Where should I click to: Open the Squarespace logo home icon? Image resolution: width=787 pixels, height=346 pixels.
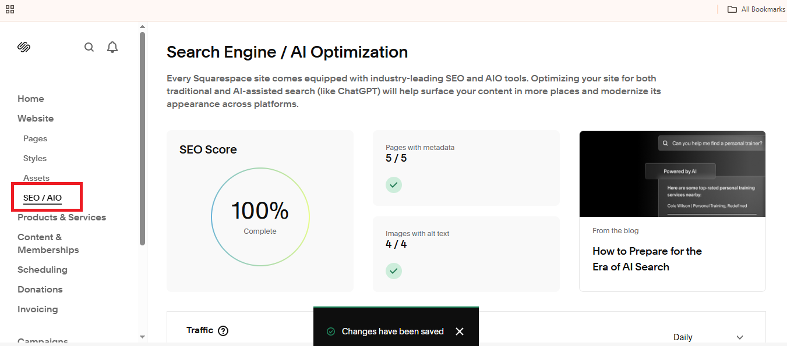pyautogui.click(x=24, y=47)
